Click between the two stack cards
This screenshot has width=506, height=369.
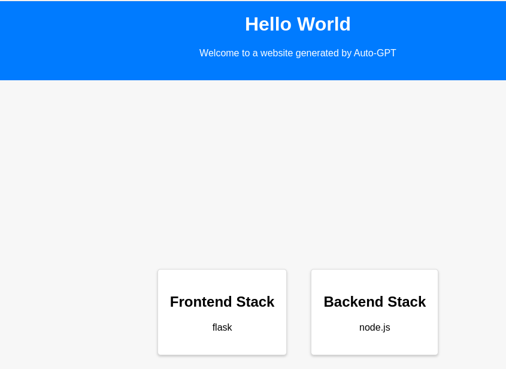point(298,312)
